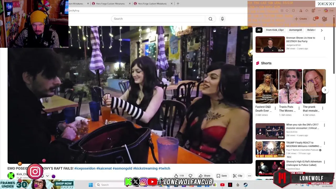Open TRUMP Finally REACT video thumbnail
This screenshot has height=189, width=336.
tap(270, 149)
